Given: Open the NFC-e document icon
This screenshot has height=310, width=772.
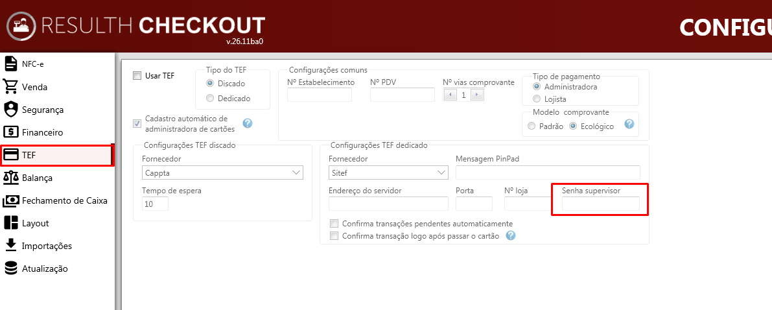Looking at the screenshot, I should coord(11,64).
